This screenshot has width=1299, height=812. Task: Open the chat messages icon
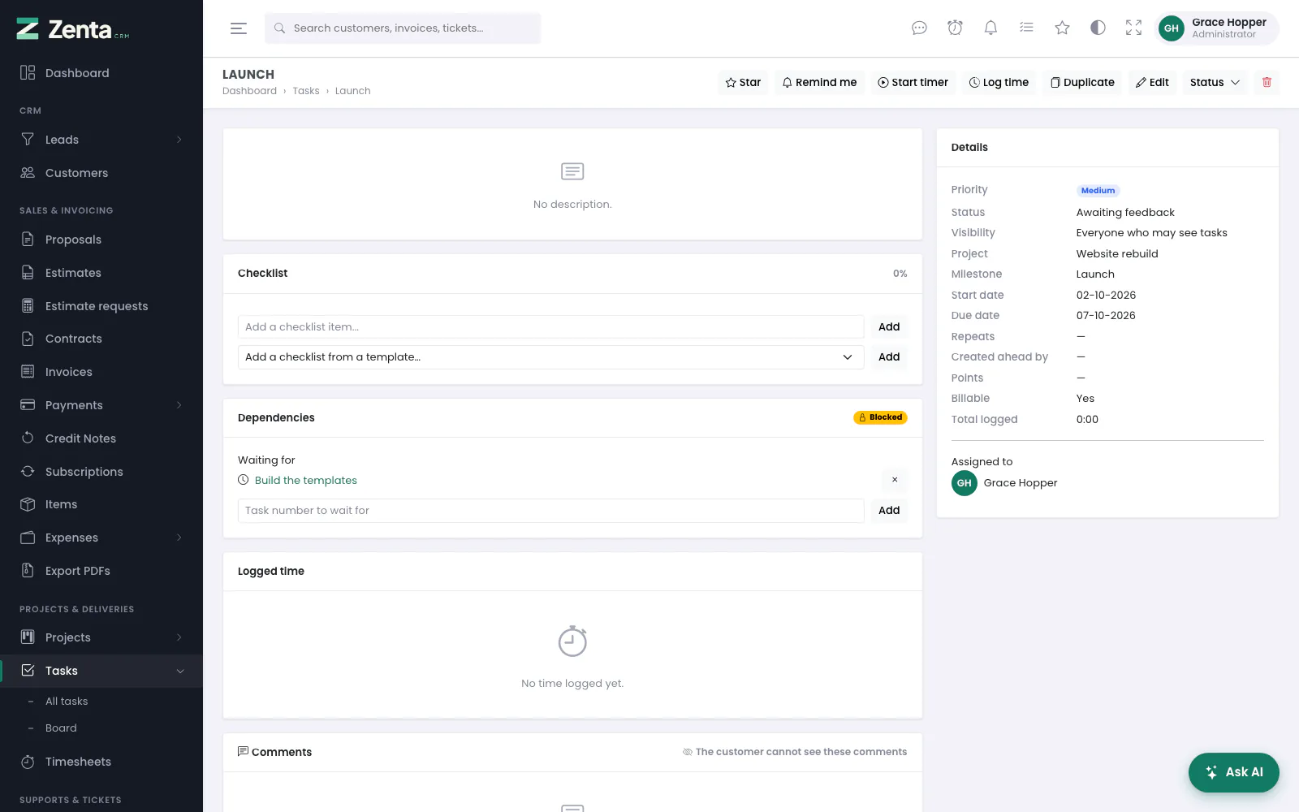(x=919, y=28)
